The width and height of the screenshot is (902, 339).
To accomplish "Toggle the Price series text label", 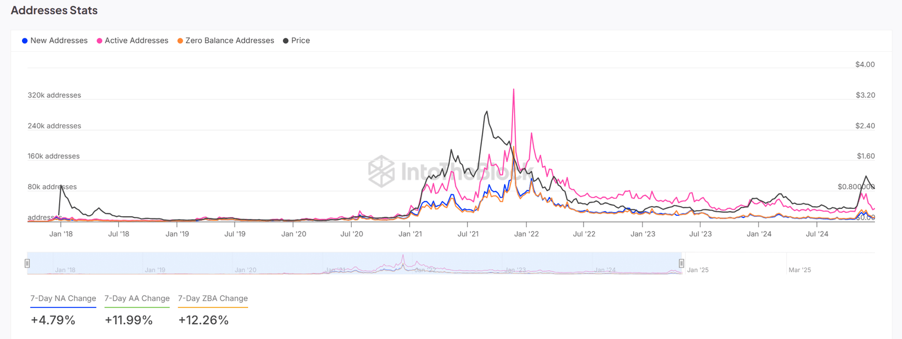I will (300, 41).
